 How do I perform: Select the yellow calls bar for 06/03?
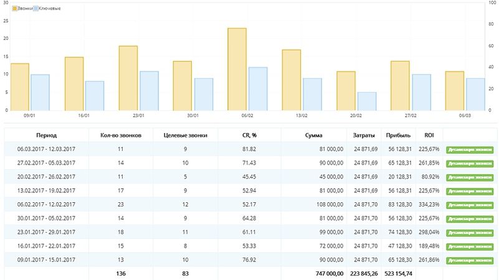pos(454,91)
